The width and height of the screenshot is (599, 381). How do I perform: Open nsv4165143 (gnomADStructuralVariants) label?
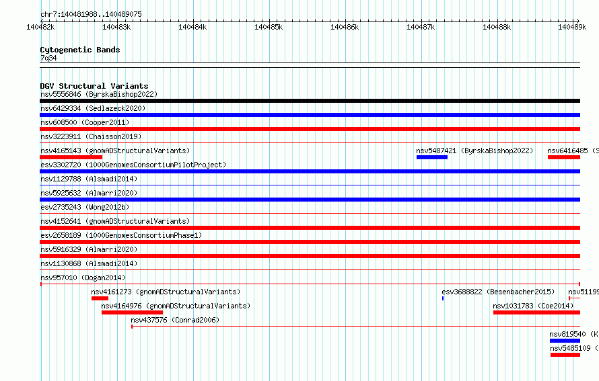click(x=115, y=151)
